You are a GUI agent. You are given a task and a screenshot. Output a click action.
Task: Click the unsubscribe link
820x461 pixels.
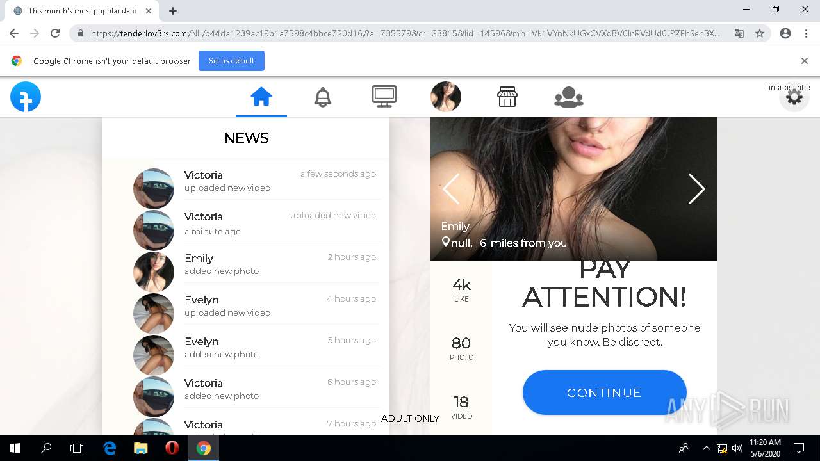pos(788,88)
